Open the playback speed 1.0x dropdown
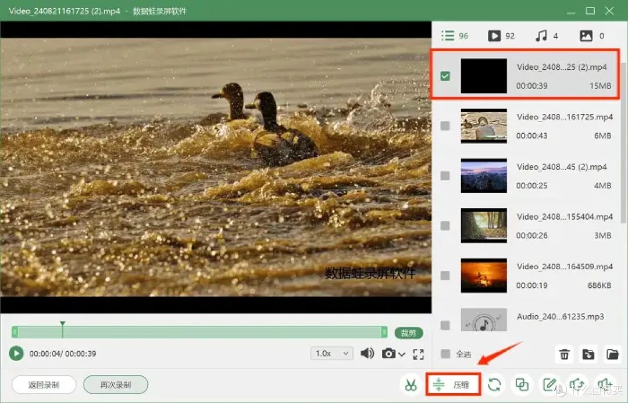Image resolution: width=628 pixels, height=403 pixels. coord(331,354)
